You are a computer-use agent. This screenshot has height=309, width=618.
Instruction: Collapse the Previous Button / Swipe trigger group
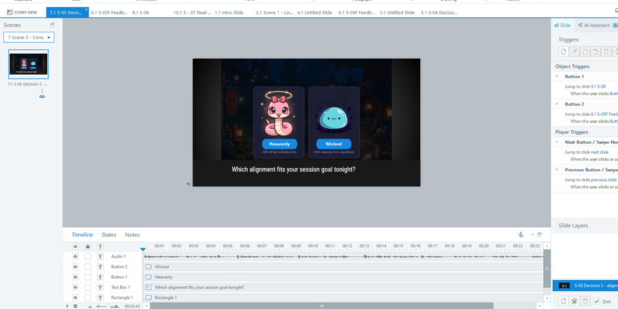557,170
